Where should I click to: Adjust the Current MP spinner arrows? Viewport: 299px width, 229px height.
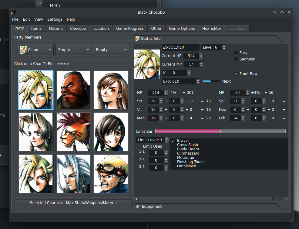(201, 64)
